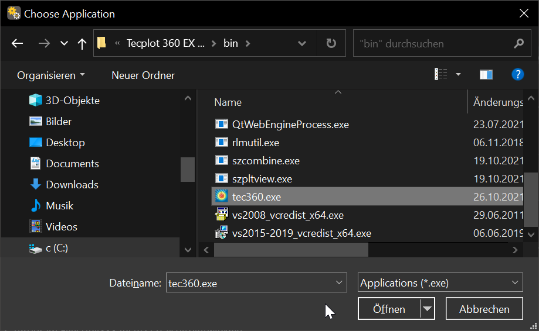This screenshot has height=331, width=539.
Task: Click the file list vertical scrollbar thumb
Action: point(531,199)
